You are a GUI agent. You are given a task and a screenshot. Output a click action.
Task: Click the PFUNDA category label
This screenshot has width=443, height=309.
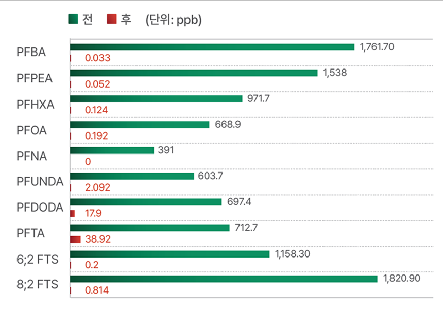40,182
